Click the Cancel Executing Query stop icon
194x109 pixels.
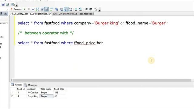click(29, 9)
